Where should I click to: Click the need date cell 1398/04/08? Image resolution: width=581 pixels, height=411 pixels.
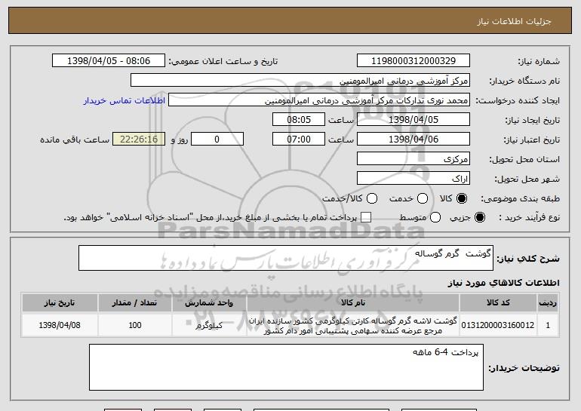[x=60, y=325]
